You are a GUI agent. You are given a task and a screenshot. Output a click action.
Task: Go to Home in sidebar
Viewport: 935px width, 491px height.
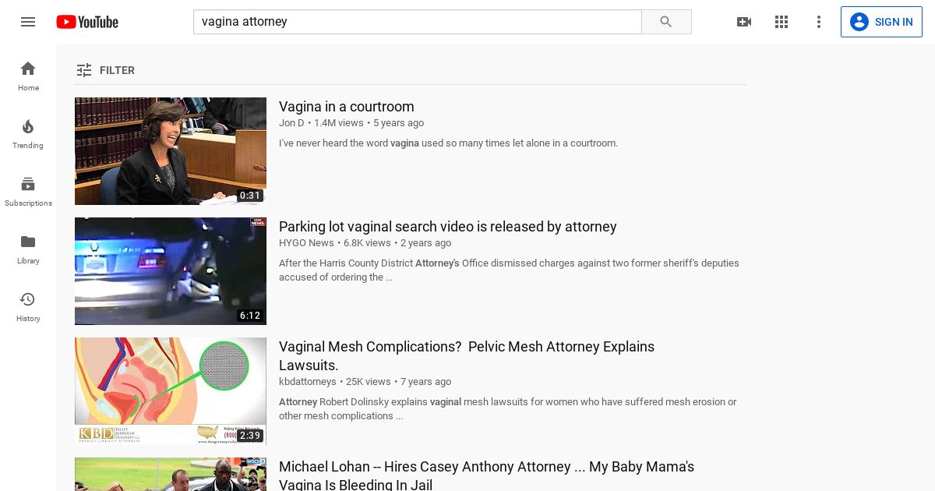point(28,76)
